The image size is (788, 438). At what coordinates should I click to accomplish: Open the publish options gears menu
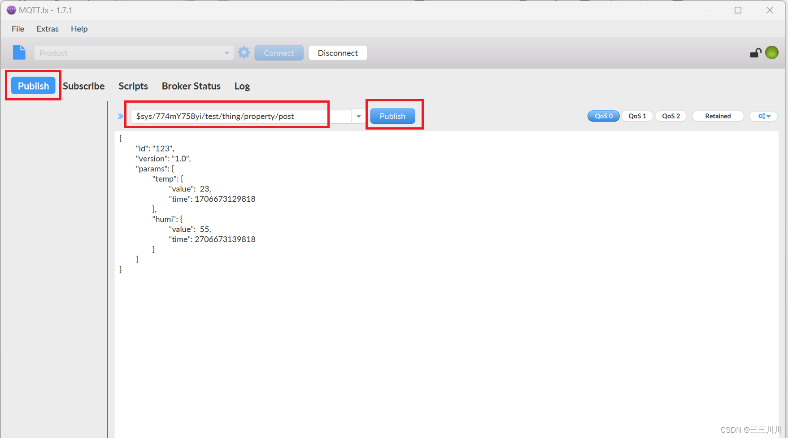click(764, 116)
